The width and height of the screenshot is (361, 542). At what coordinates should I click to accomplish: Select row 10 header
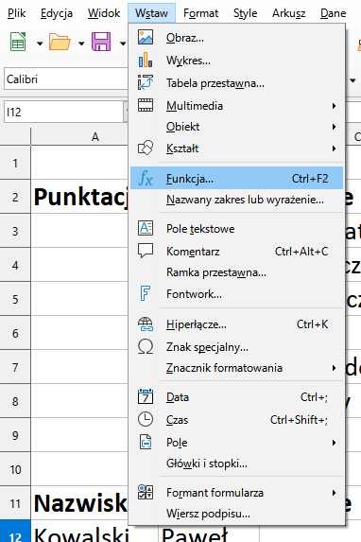(x=15, y=469)
